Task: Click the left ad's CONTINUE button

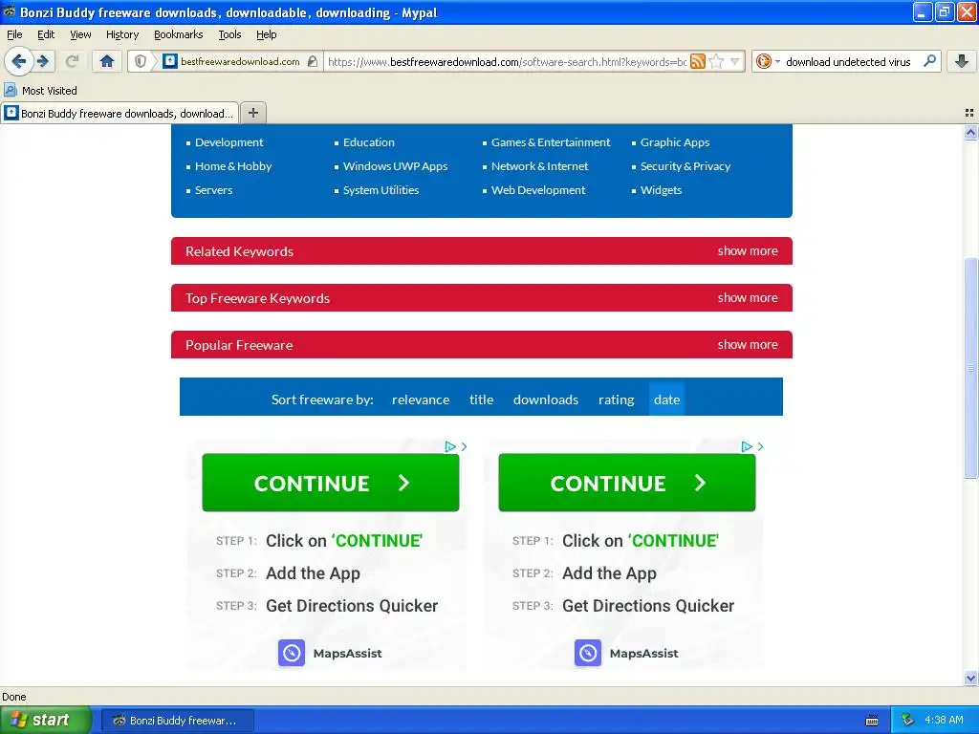Action: 330,483
